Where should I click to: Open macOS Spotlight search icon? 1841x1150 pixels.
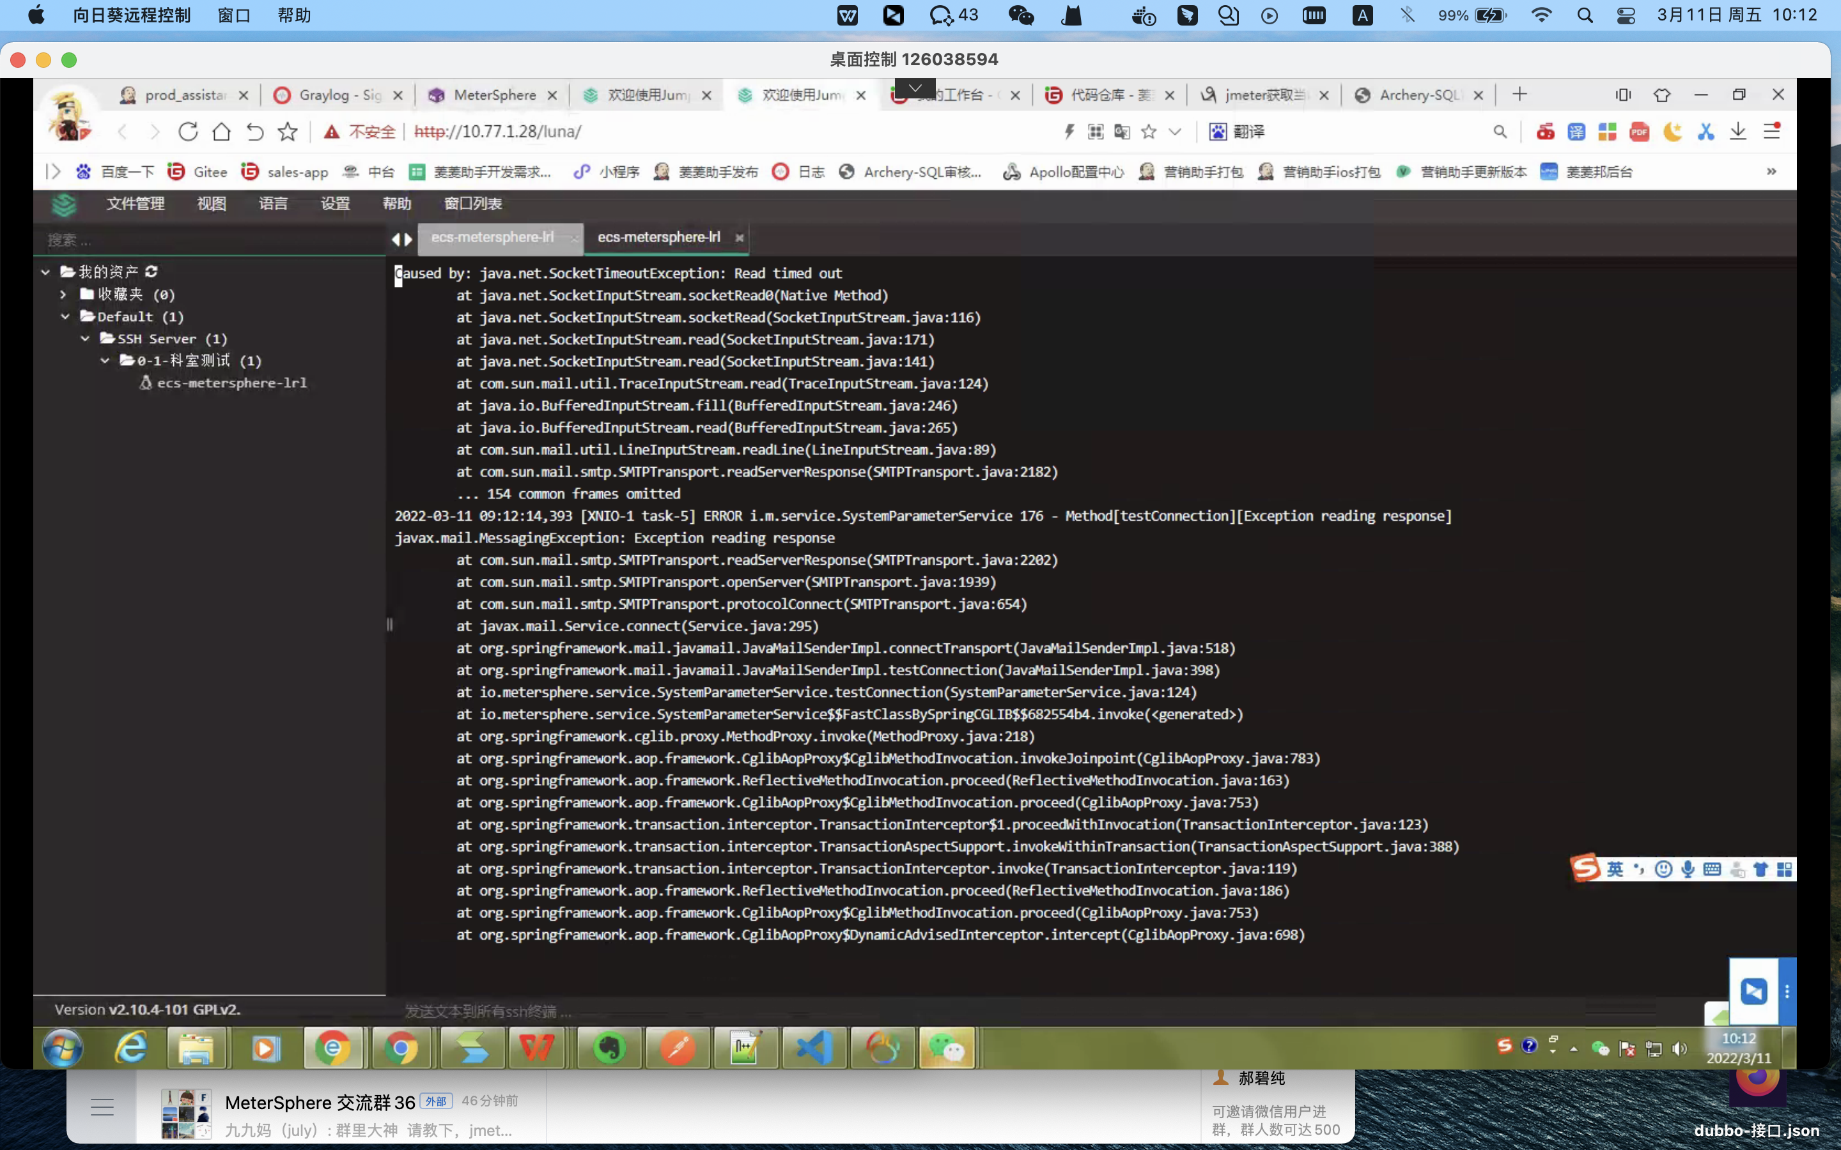(1585, 15)
